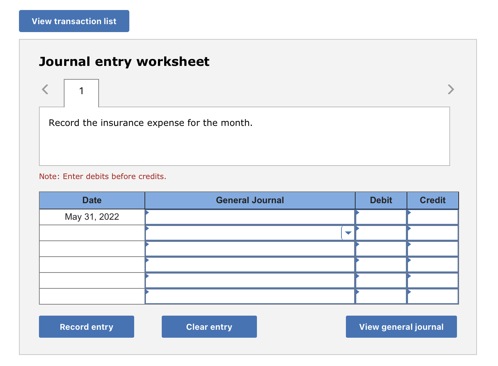Screen dimensions: 498x366
Task: Click Clear entry to reset the worksheet
Action: tap(209, 327)
